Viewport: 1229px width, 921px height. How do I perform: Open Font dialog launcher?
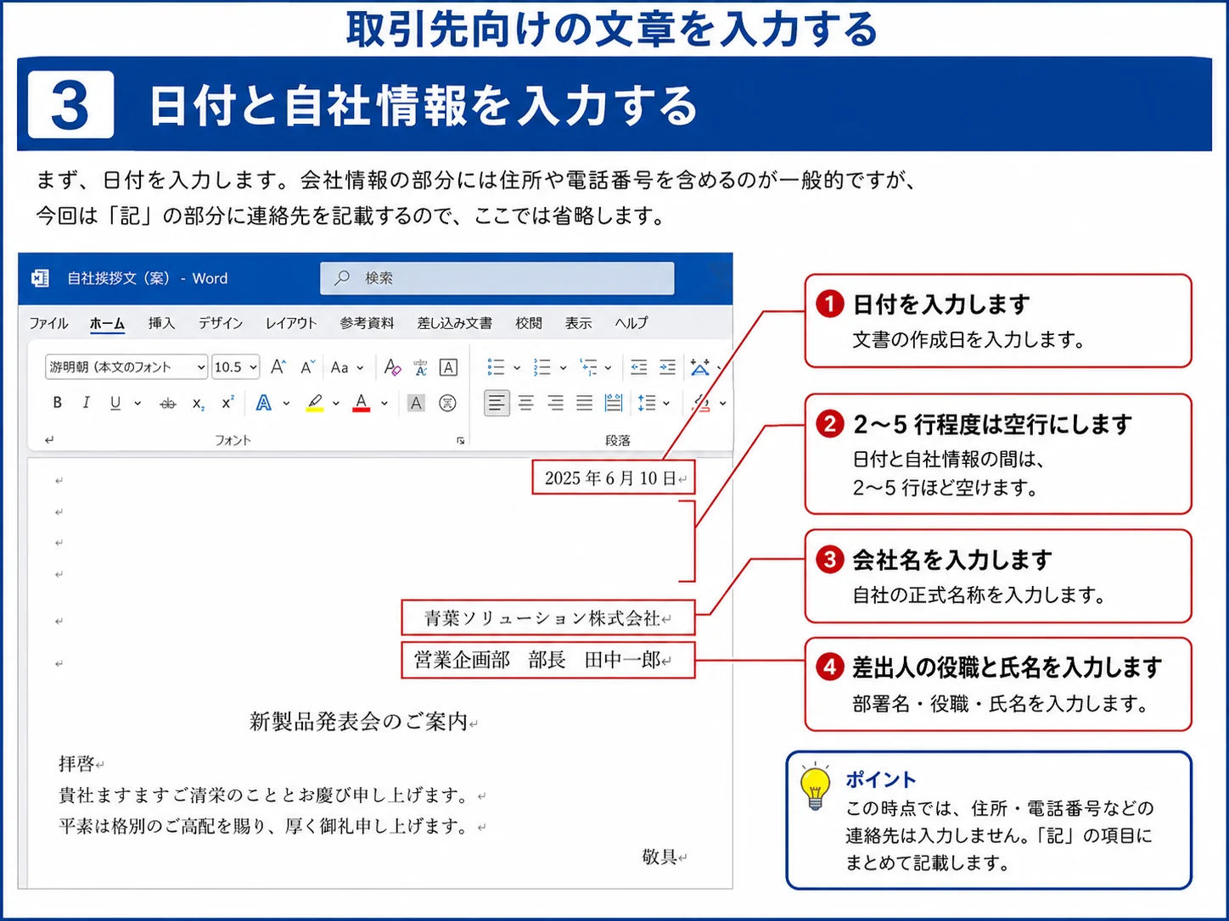coord(460,441)
